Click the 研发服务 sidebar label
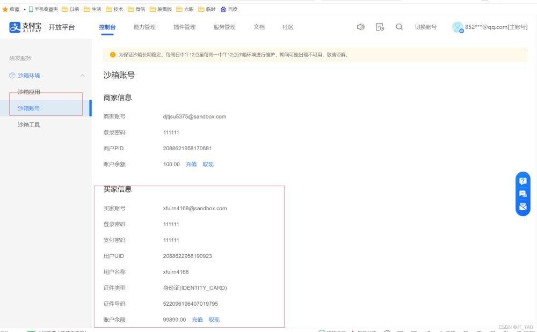Viewport: 537px width, 332px height. pos(20,58)
